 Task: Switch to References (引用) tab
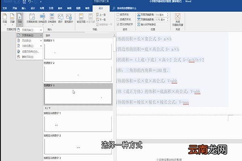[51, 8]
